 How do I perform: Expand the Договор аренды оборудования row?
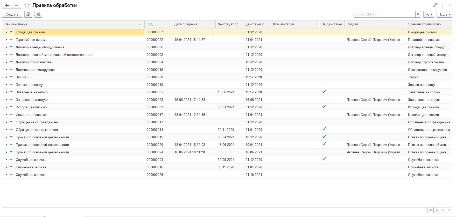point(6,47)
